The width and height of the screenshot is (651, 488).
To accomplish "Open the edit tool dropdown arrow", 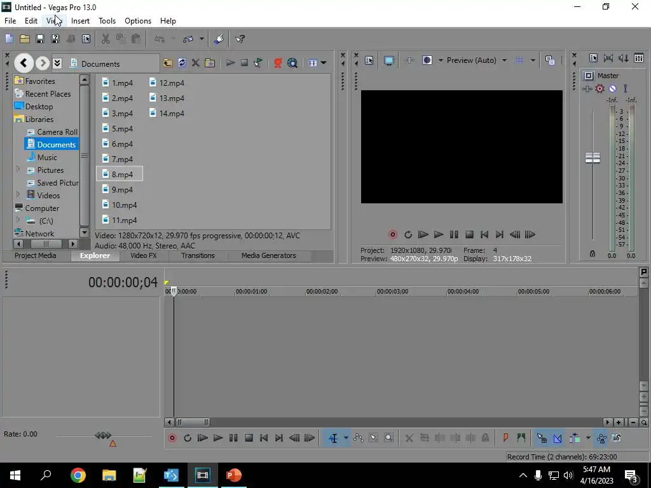I will pos(345,438).
